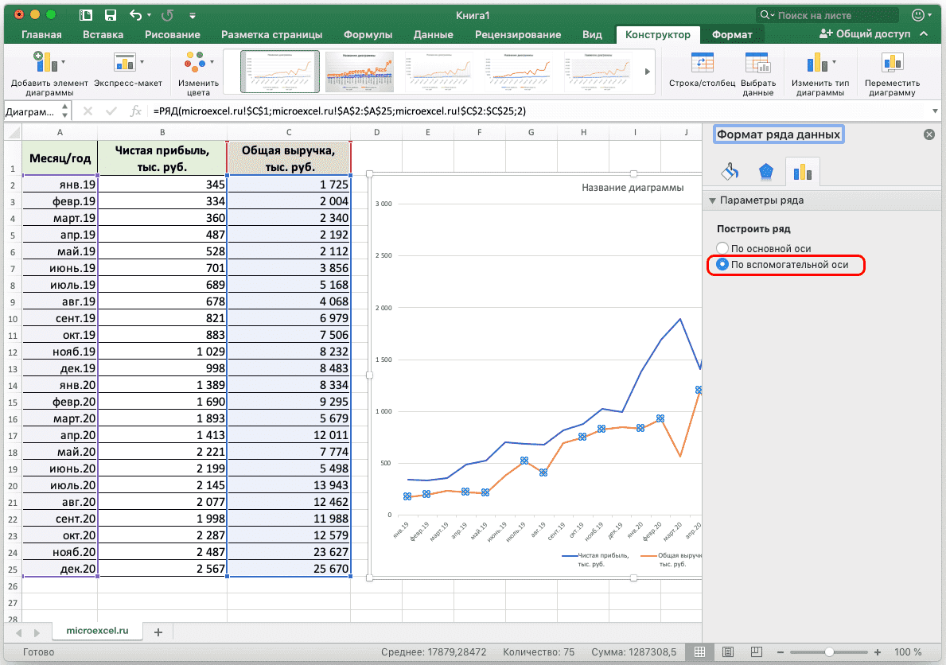Click the Undo arrow icon
The width and height of the screenshot is (946, 665).
[x=136, y=15]
